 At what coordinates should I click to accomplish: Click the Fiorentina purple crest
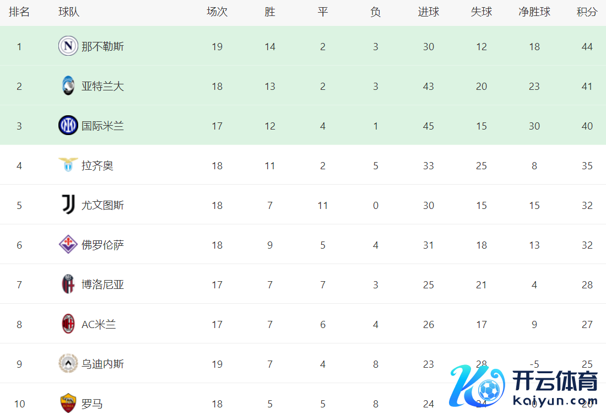[68, 244]
